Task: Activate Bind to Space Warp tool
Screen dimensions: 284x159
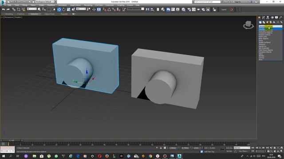Action: click(24, 9)
